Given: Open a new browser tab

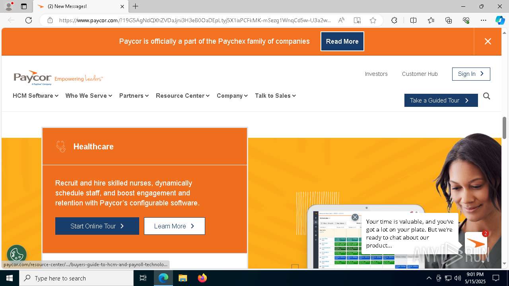Looking at the screenshot, I should (x=136, y=6).
